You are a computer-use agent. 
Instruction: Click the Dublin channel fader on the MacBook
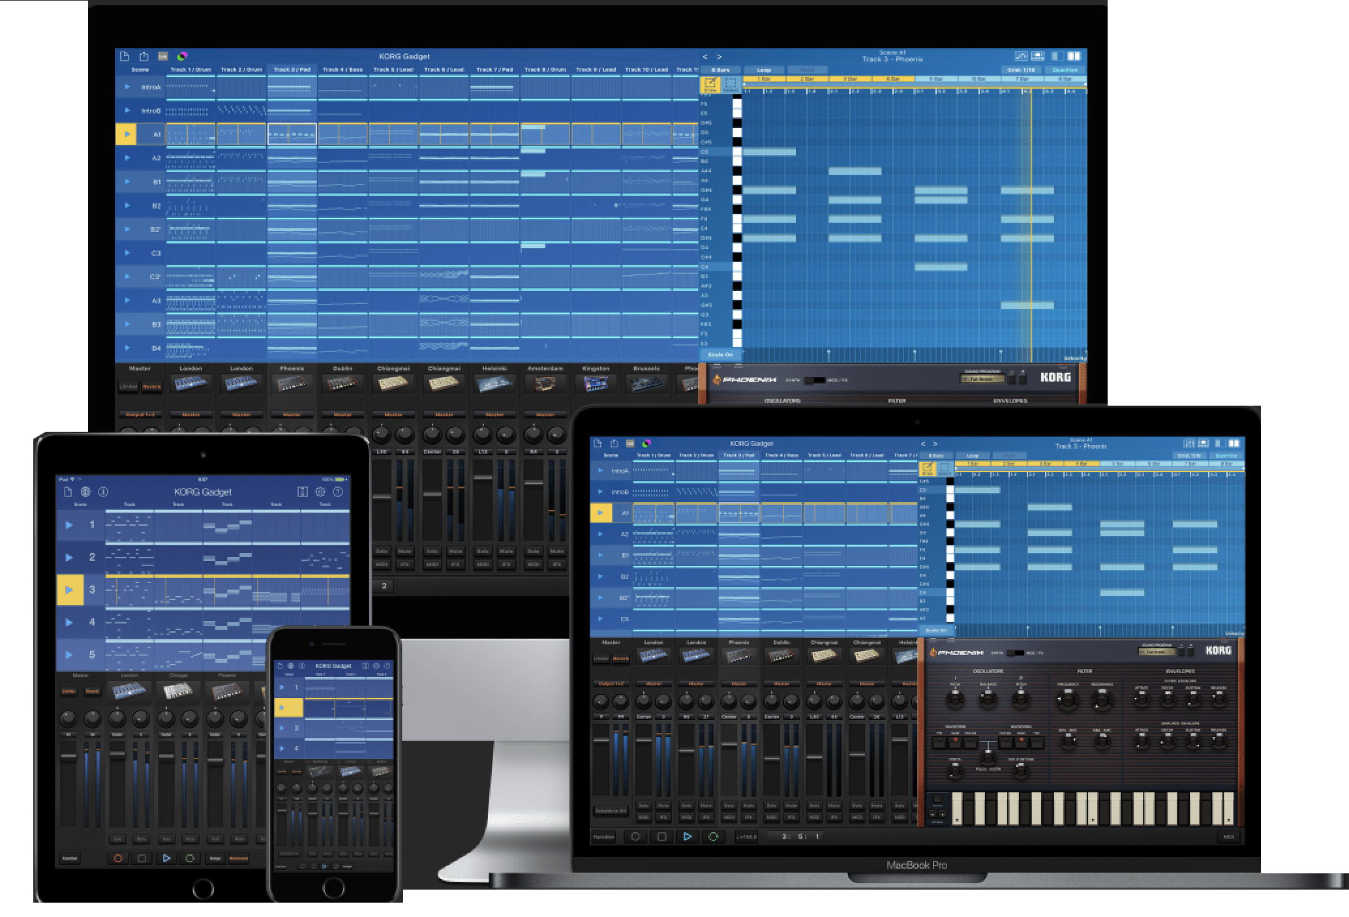[x=772, y=759]
